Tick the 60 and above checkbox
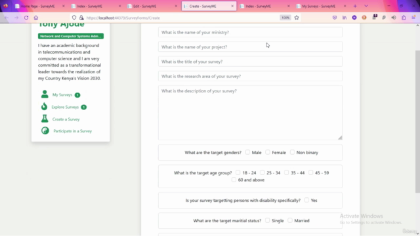 234,180
